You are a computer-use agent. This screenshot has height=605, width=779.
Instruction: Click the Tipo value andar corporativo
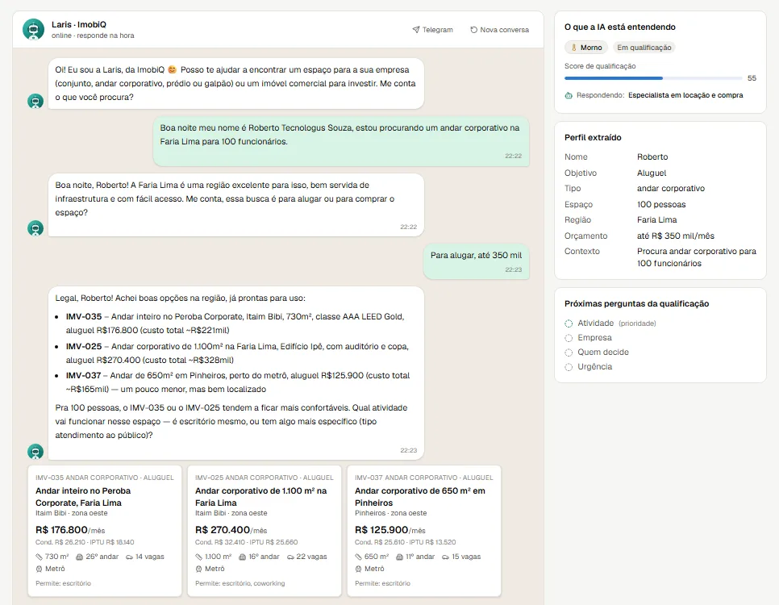[671, 189]
